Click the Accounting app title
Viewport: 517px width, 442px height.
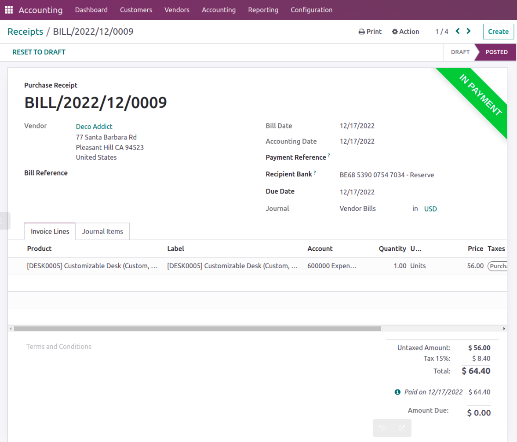(x=40, y=10)
